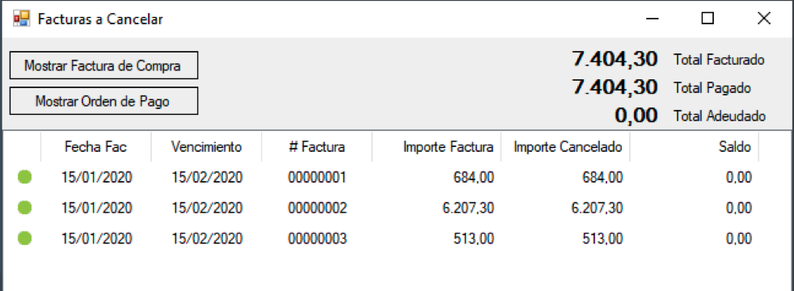Screen dimensions: 794x291
Task: Click the Importe Cancelado column header
Action: [x=566, y=147]
